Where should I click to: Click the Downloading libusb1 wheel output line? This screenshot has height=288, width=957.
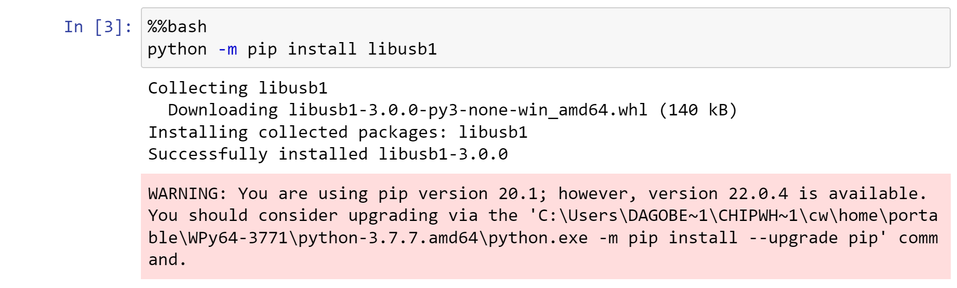point(452,110)
